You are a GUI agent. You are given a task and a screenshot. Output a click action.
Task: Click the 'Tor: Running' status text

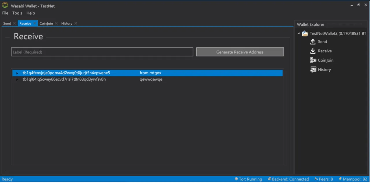pos(250,179)
